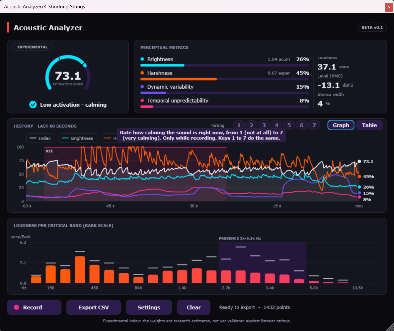Click the 1.04 acum Brightness reading
This screenshot has height=331, width=394.
coord(279,59)
